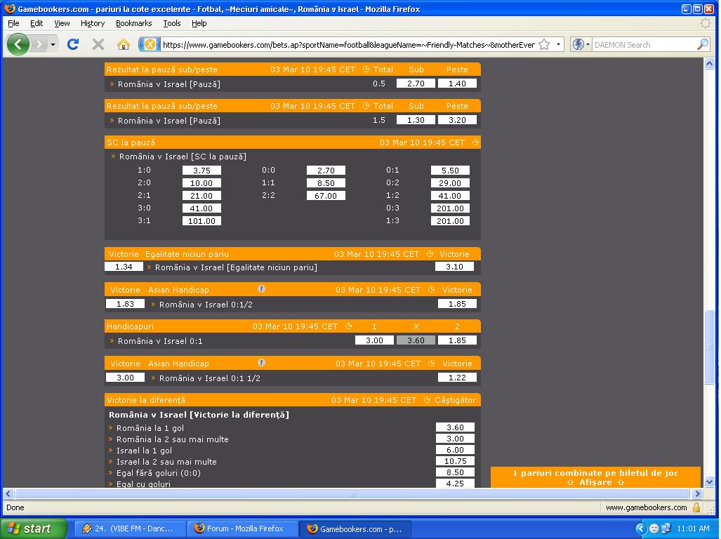Pick halftime score 0:0 odds 2.70
The image size is (721, 539).
(326, 170)
